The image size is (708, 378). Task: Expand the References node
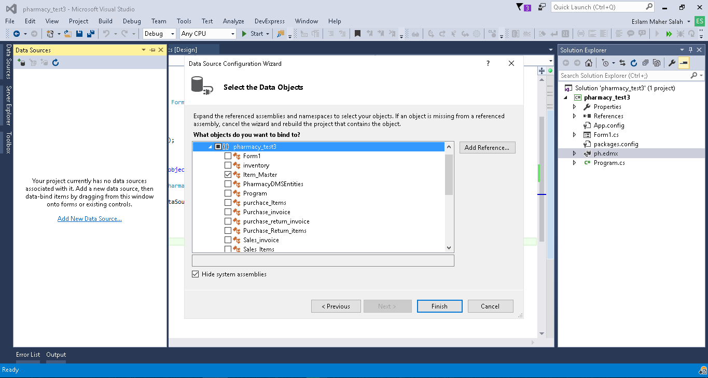(x=574, y=116)
